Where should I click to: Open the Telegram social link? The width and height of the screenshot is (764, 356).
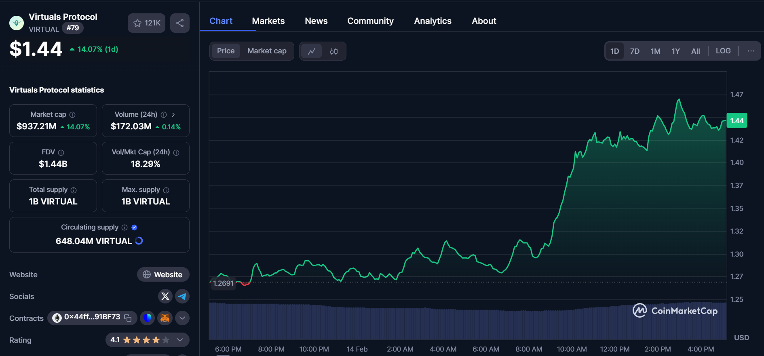coord(182,296)
